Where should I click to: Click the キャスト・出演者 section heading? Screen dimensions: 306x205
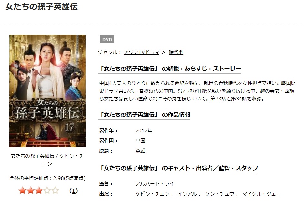(x=178, y=168)
